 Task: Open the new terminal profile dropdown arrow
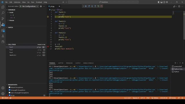coord(177,63)
